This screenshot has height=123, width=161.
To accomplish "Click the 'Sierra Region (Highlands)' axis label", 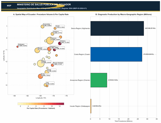I will (80, 28).
